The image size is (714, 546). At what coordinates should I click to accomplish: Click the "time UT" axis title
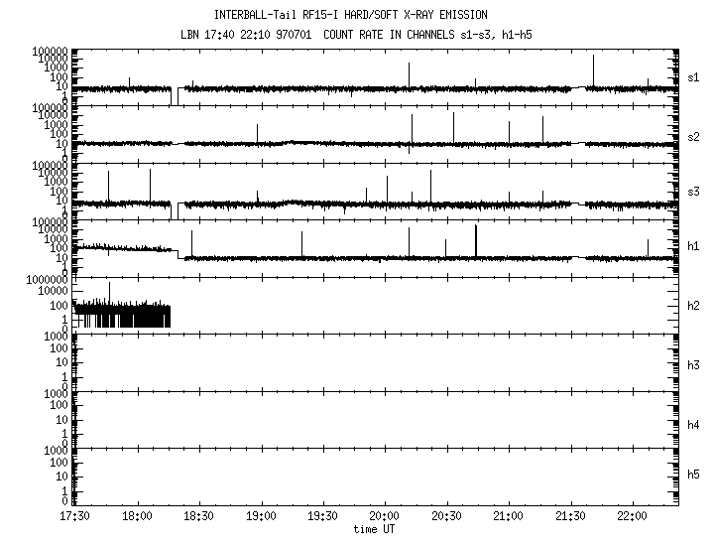pyautogui.click(x=377, y=529)
